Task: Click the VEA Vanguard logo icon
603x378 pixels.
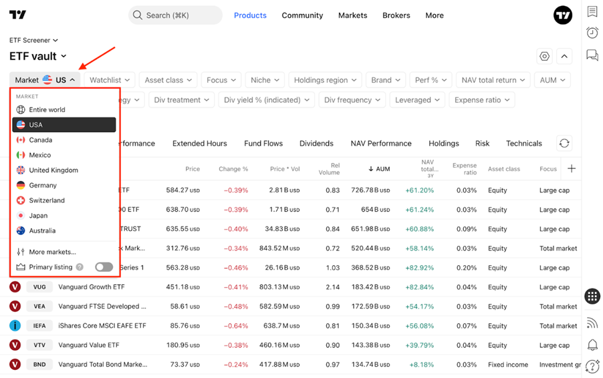Action: (x=15, y=306)
